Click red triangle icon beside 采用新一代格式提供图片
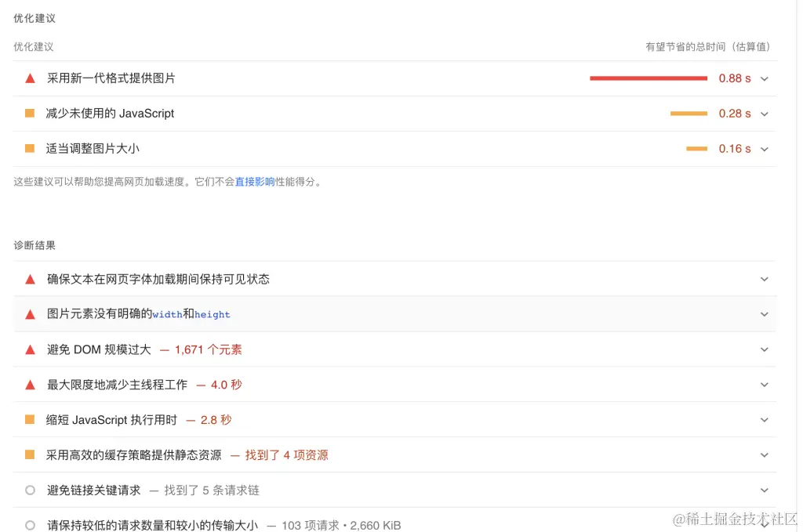The image size is (803, 532). pos(31,78)
